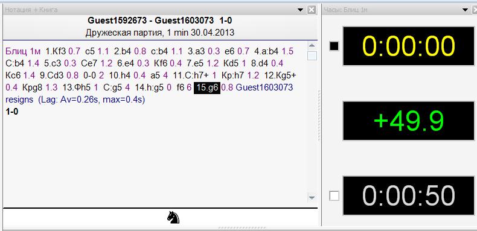This screenshot has width=477, height=231.
Task: Click the green +49.9 evaluation display
Action: tap(409, 121)
